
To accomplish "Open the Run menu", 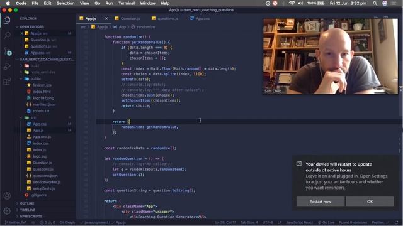I will tap(109, 3).
